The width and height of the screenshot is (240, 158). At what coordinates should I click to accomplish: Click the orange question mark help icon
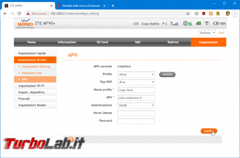point(71,139)
